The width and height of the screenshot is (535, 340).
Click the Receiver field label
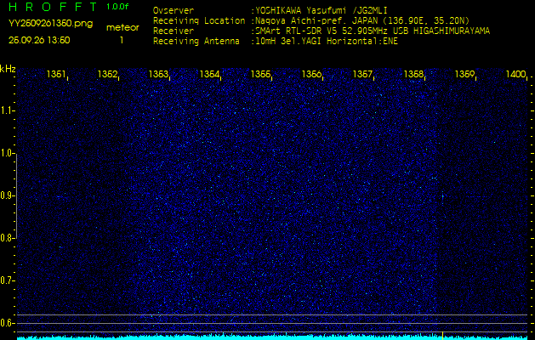click(x=174, y=31)
